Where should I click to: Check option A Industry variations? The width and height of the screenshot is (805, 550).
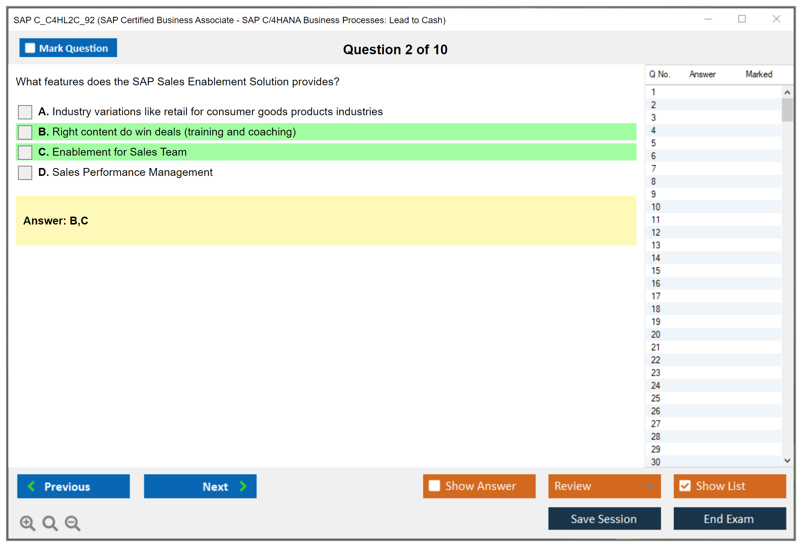25,112
